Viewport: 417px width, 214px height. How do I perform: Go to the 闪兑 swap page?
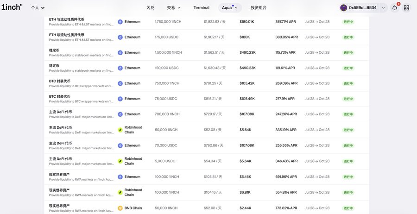coord(150,8)
